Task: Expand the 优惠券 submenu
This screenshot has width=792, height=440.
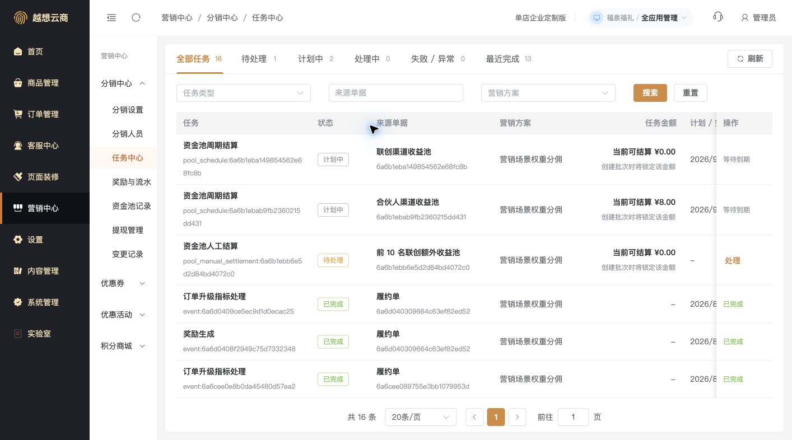Action: pyautogui.click(x=123, y=283)
